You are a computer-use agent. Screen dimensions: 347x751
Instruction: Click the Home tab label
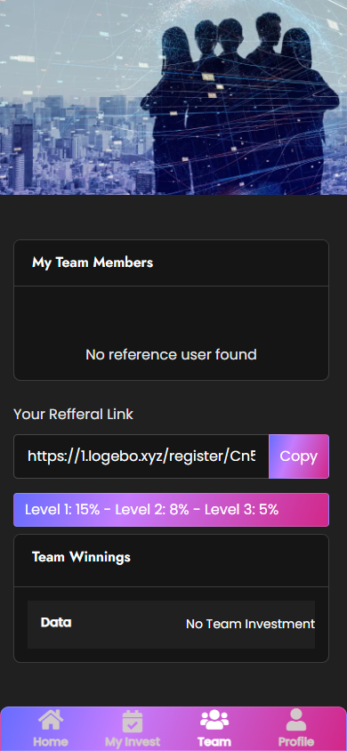(x=50, y=742)
